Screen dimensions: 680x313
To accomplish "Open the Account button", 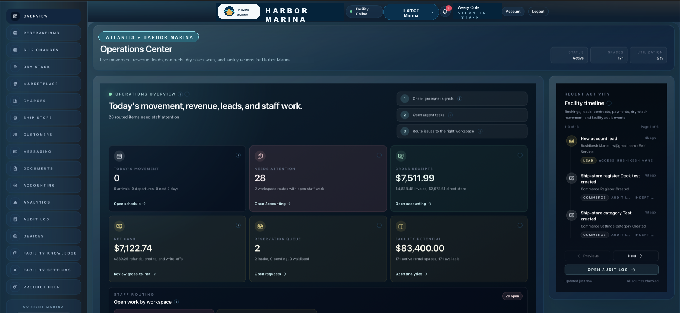I will click(513, 12).
